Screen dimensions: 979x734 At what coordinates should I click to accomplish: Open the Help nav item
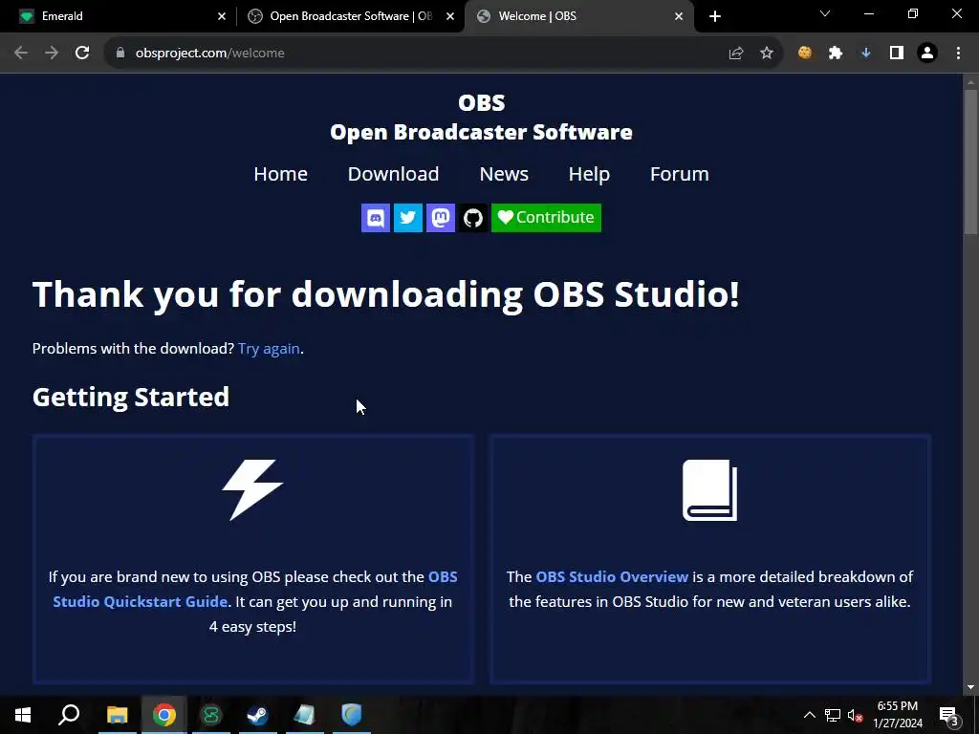click(x=589, y=174)
